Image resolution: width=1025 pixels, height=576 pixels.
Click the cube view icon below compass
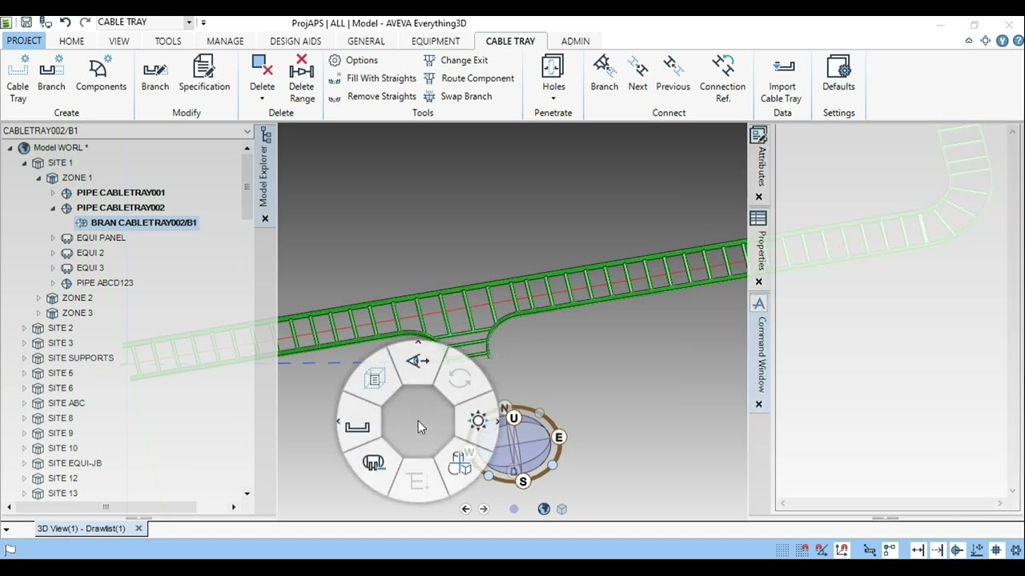(561, 509)
